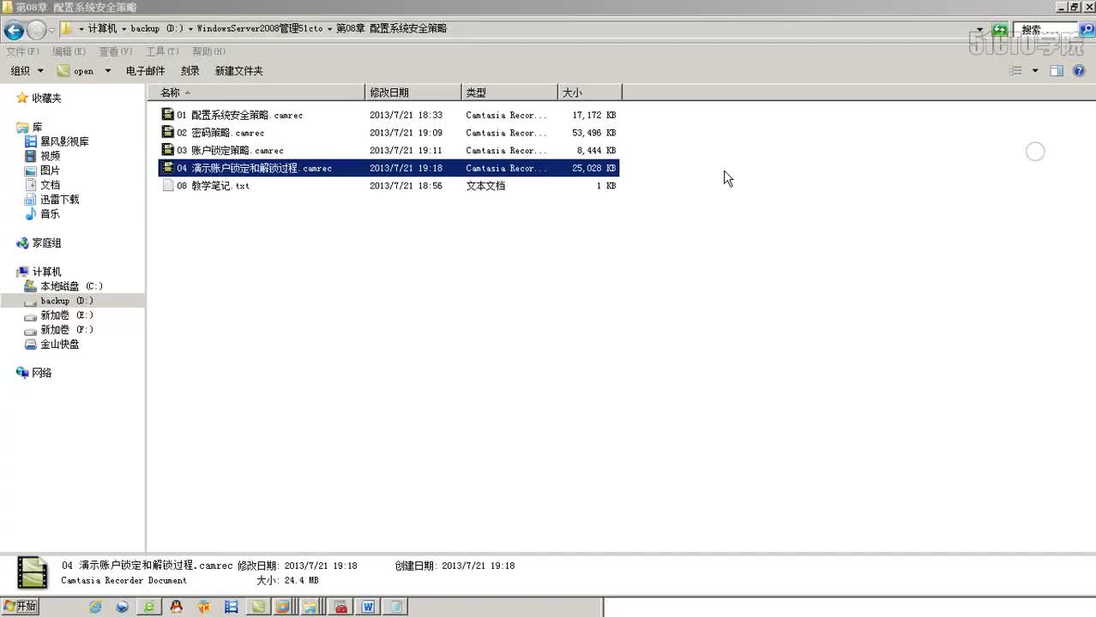Open the 帮助(H) menu
This screenshot has width=1096, height=617.
[x=208, y=51]
